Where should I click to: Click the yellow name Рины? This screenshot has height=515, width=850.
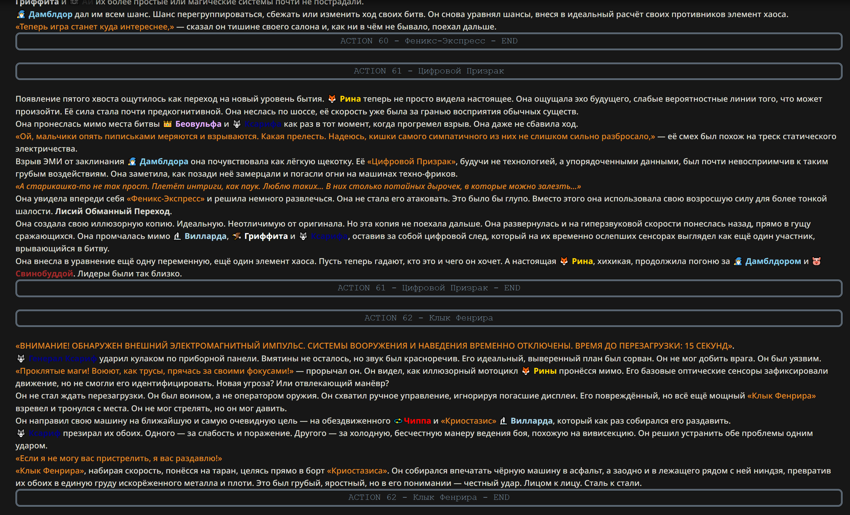click(x=545, y=371)
